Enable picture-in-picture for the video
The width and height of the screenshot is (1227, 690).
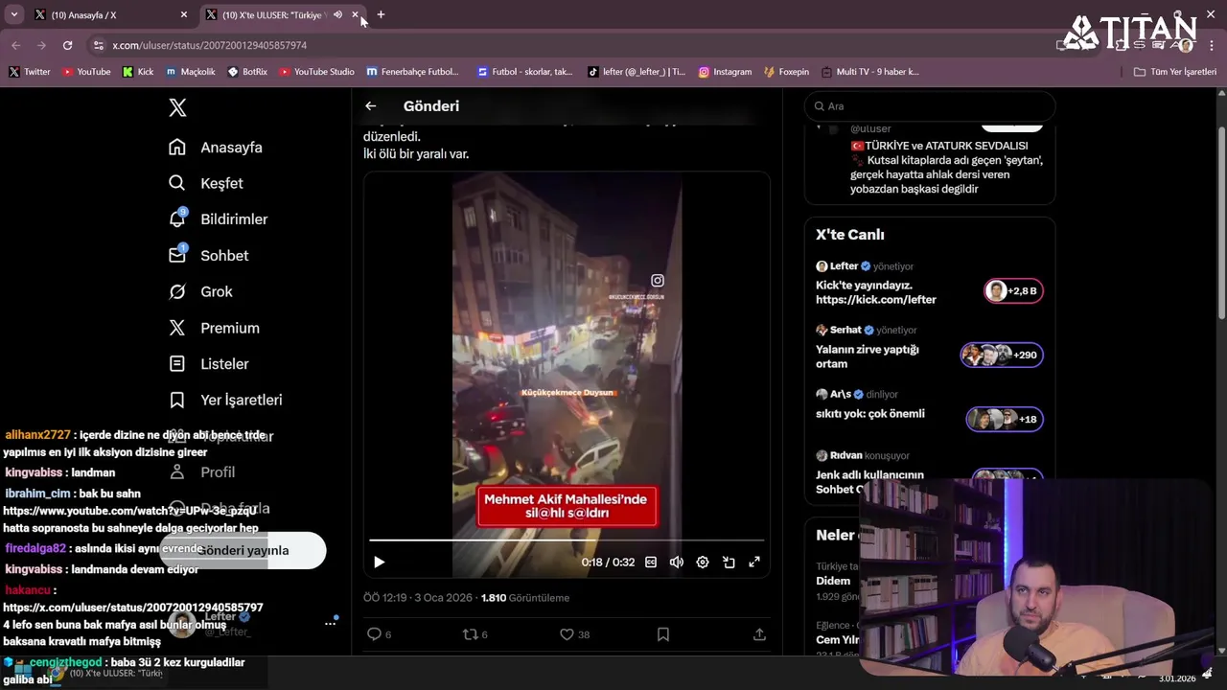[x=729, y=563]
